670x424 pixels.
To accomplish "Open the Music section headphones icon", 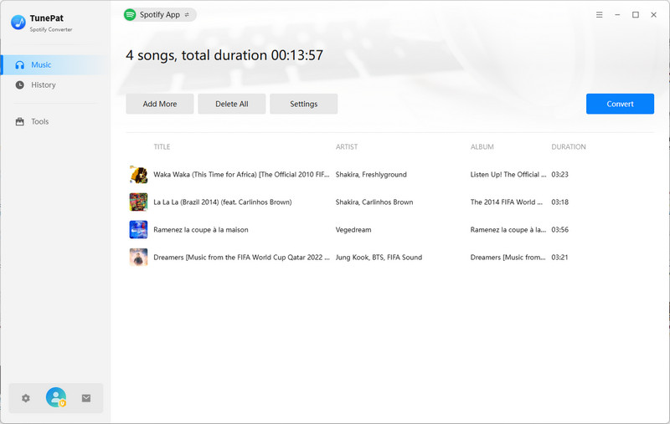I will click(x=19, y=65).
